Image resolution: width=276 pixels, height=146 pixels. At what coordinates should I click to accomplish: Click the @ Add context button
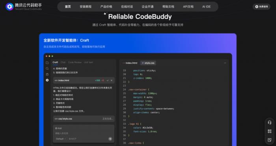(x=58, y=128)
